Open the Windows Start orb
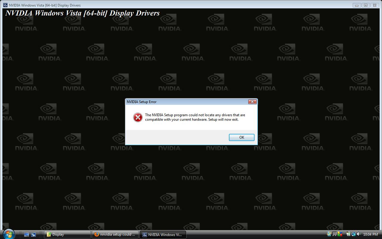The height and width of the screenshot is (239, 382). tap(8, 234)
